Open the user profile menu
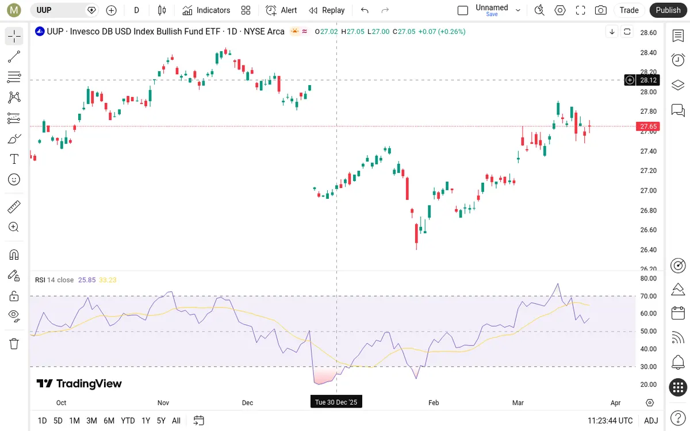The height and width of the screenshot is (431, 690). 14,10
